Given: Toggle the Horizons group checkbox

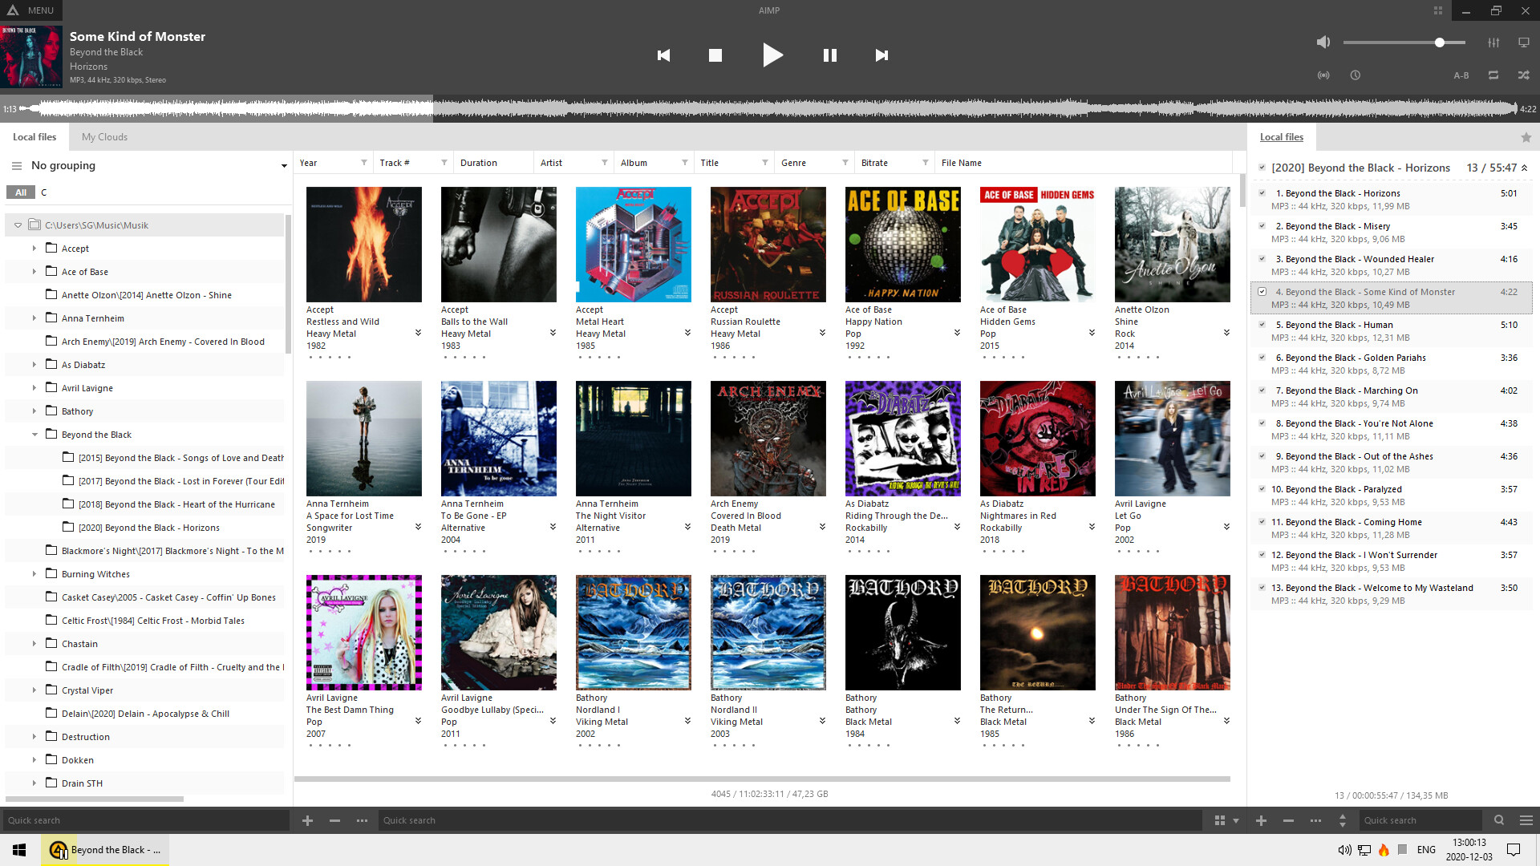Looking at the screenshot, I should (1262, 168).
